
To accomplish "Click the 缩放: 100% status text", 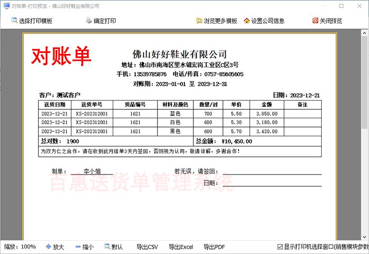I will pyautogui.click(x=20, y=247).
